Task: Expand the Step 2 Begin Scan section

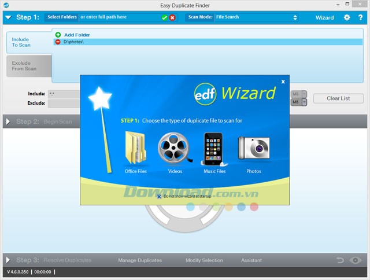Action: [x=8, y=121]
